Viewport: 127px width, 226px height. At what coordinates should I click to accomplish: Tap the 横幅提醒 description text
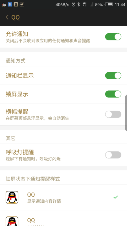click(x=38, y=118)
